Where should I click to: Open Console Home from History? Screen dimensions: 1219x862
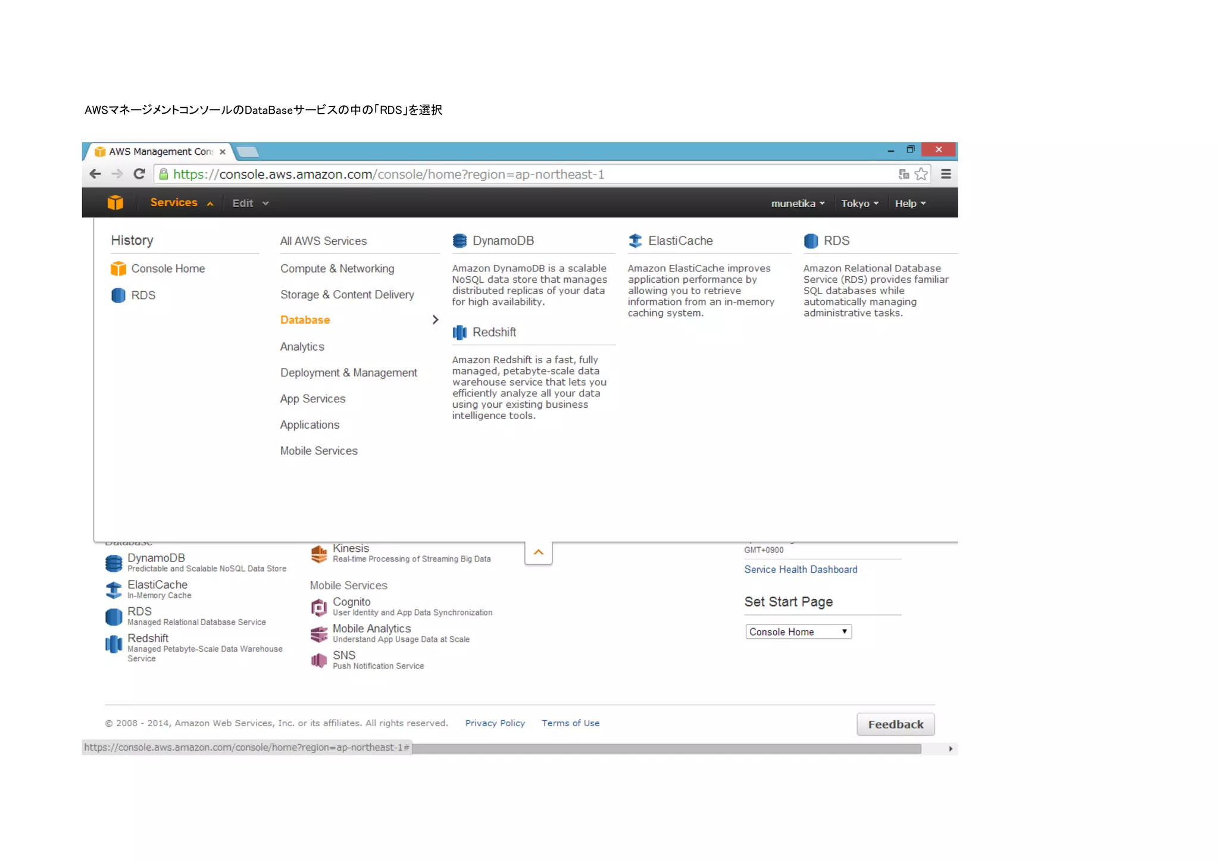pos(168,268)
